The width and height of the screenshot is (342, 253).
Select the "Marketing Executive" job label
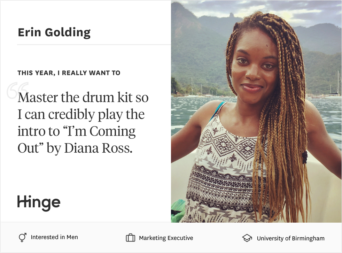click(166, 238)
